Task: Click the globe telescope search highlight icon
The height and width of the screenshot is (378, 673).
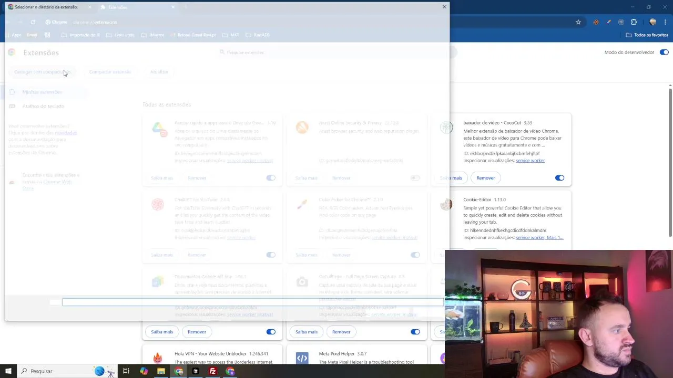Action: (x=104, y=371)
